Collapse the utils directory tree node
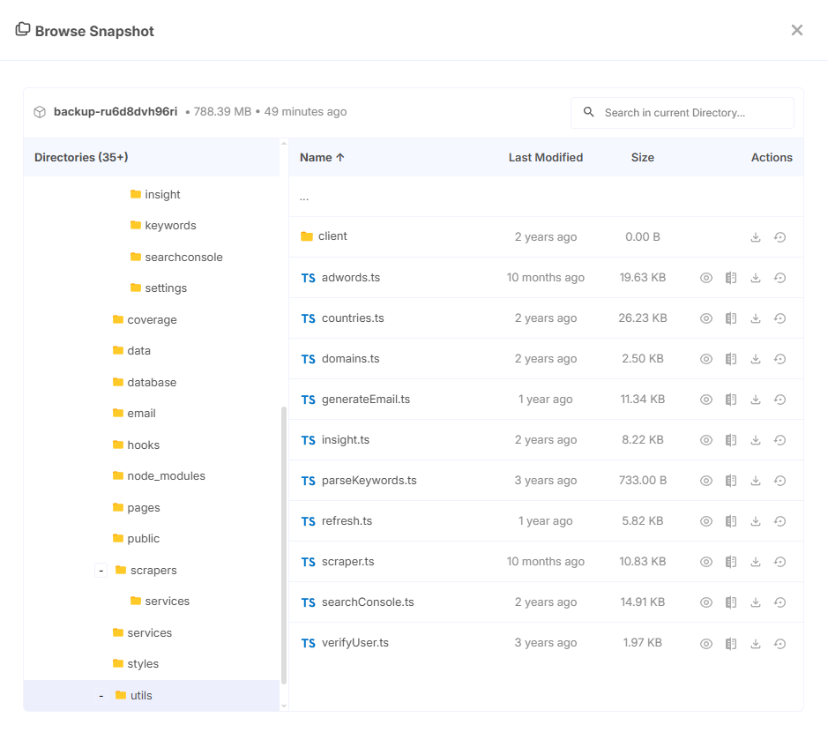The height and width of the screenshot is (740, 828). 101,696
